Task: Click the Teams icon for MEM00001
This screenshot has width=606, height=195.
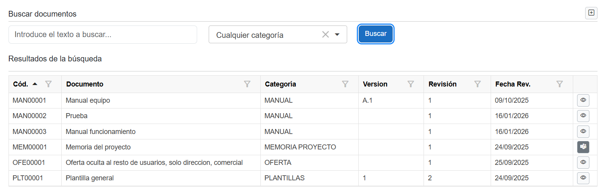Action: pyautogui.click(x=583, y=147)
